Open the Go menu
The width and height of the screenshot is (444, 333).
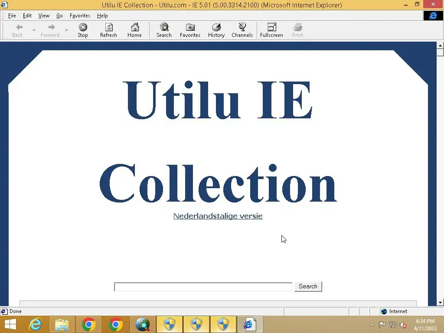[x=59, y=16]
